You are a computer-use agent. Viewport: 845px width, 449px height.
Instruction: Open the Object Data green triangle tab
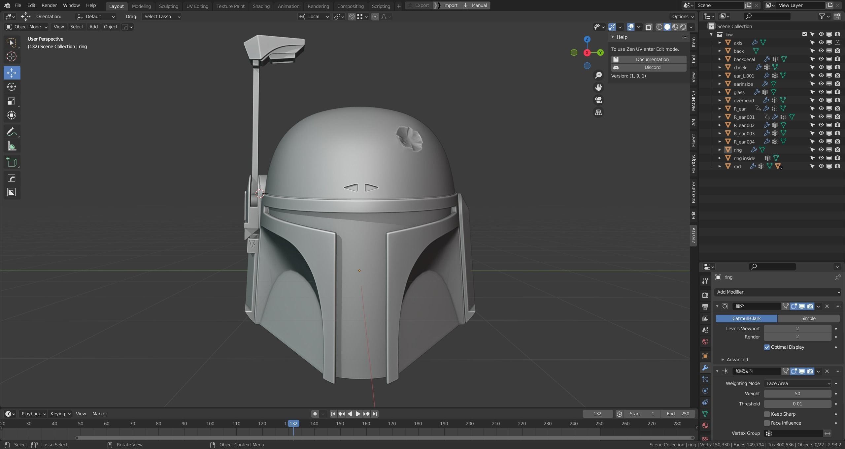coord(705,414)
